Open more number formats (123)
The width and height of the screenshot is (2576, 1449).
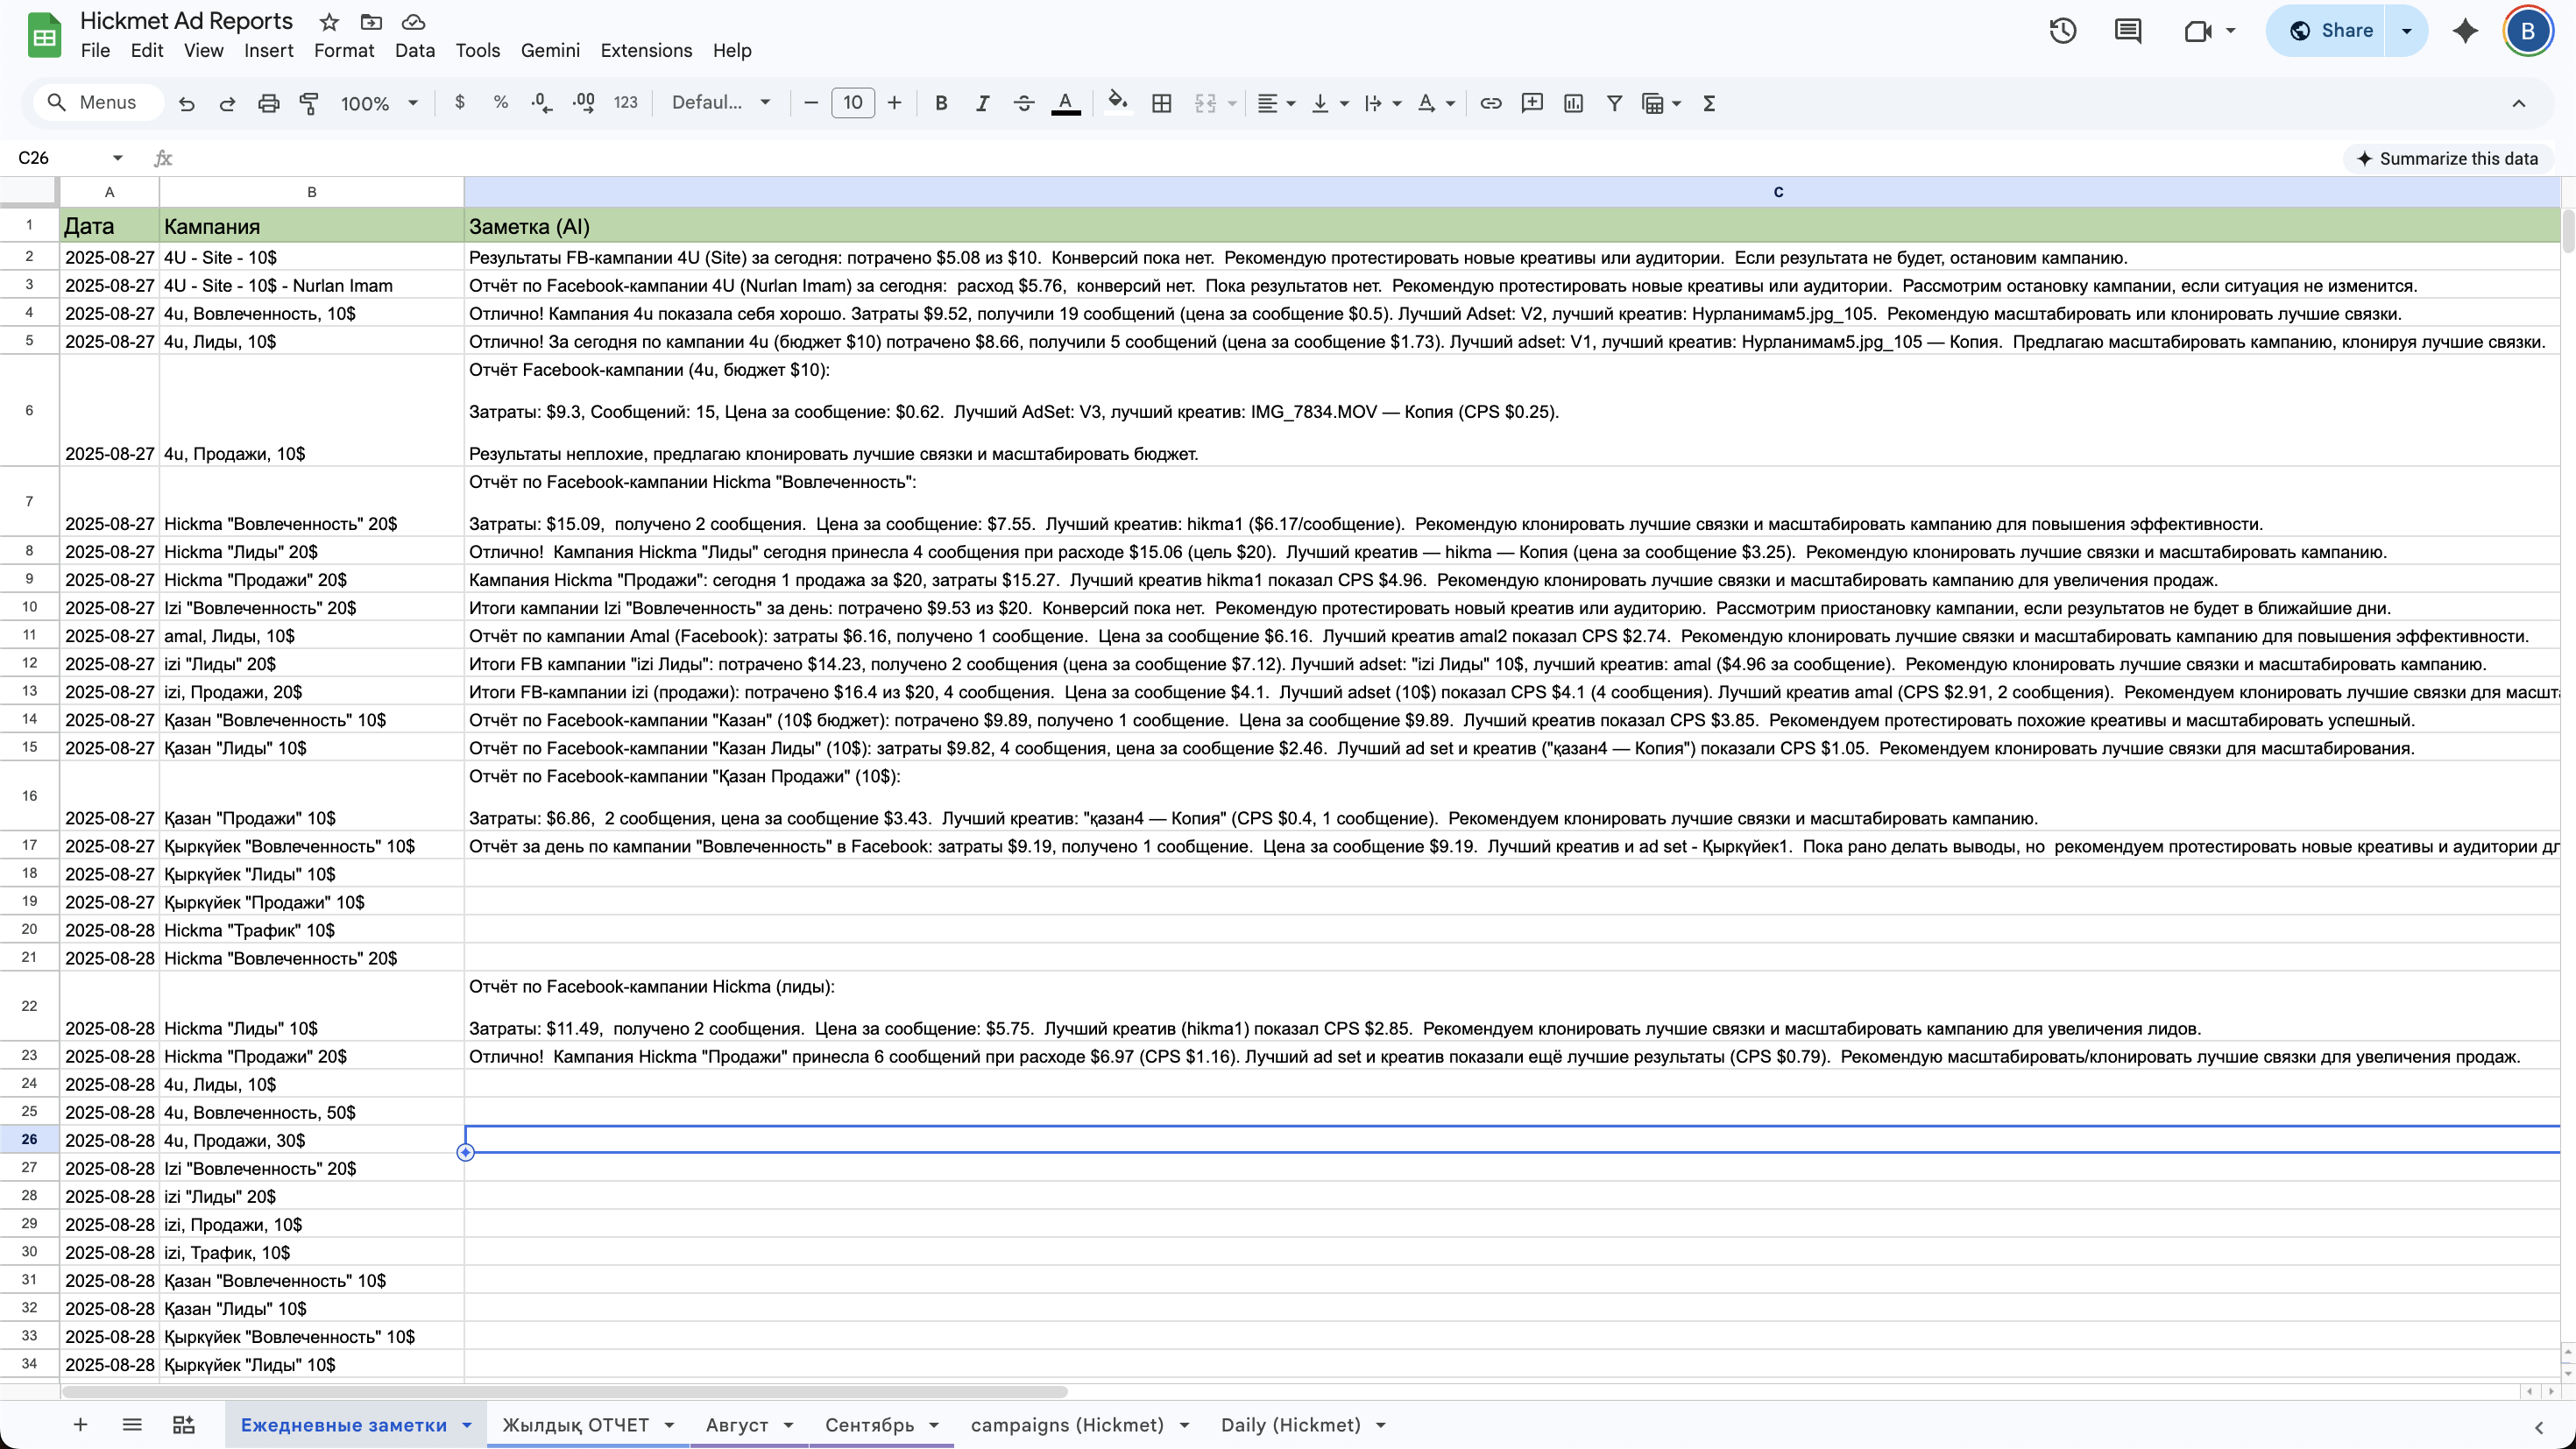625,103
